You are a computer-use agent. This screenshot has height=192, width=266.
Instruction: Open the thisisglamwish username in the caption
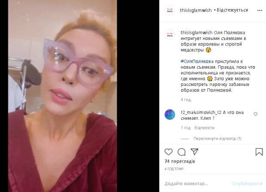(x=196, y=33)
